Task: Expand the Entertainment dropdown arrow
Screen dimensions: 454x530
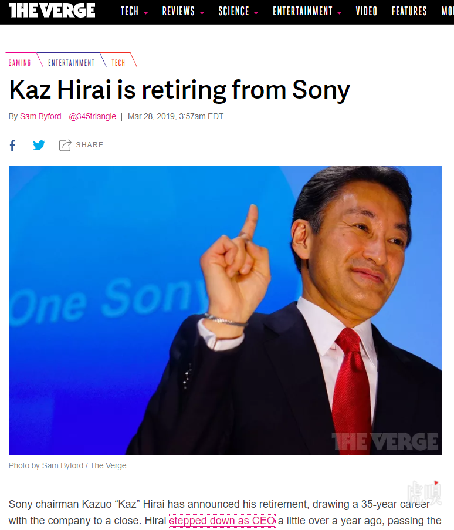Action: (x=339, y=13)
